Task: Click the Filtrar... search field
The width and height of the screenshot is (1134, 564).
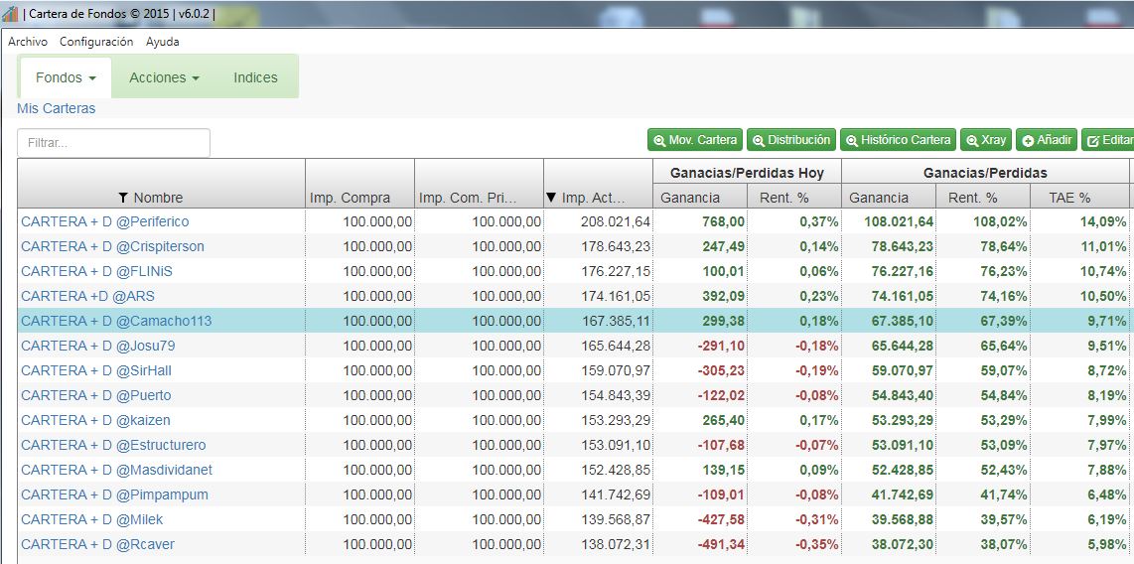Action: coord(113,143)
